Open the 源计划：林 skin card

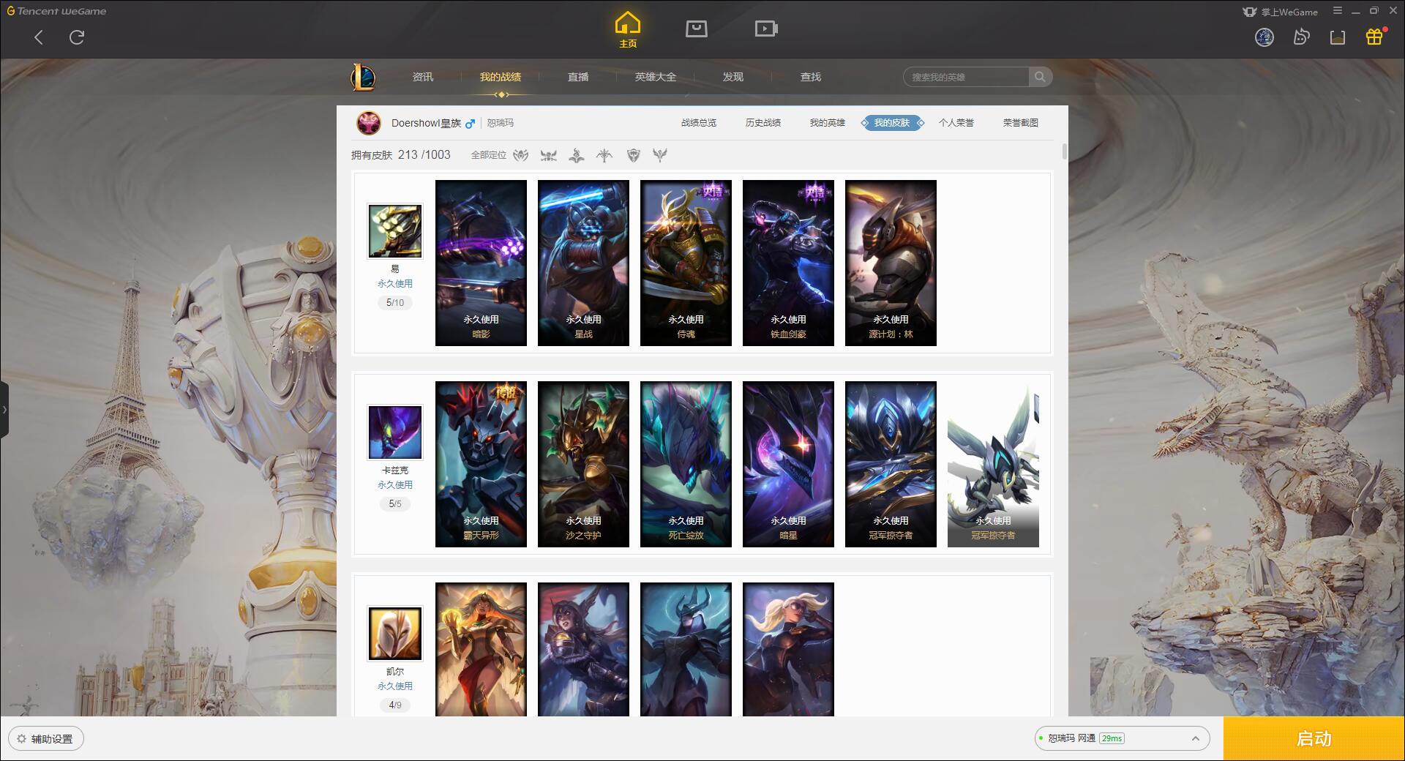click(x=891, y=263)
